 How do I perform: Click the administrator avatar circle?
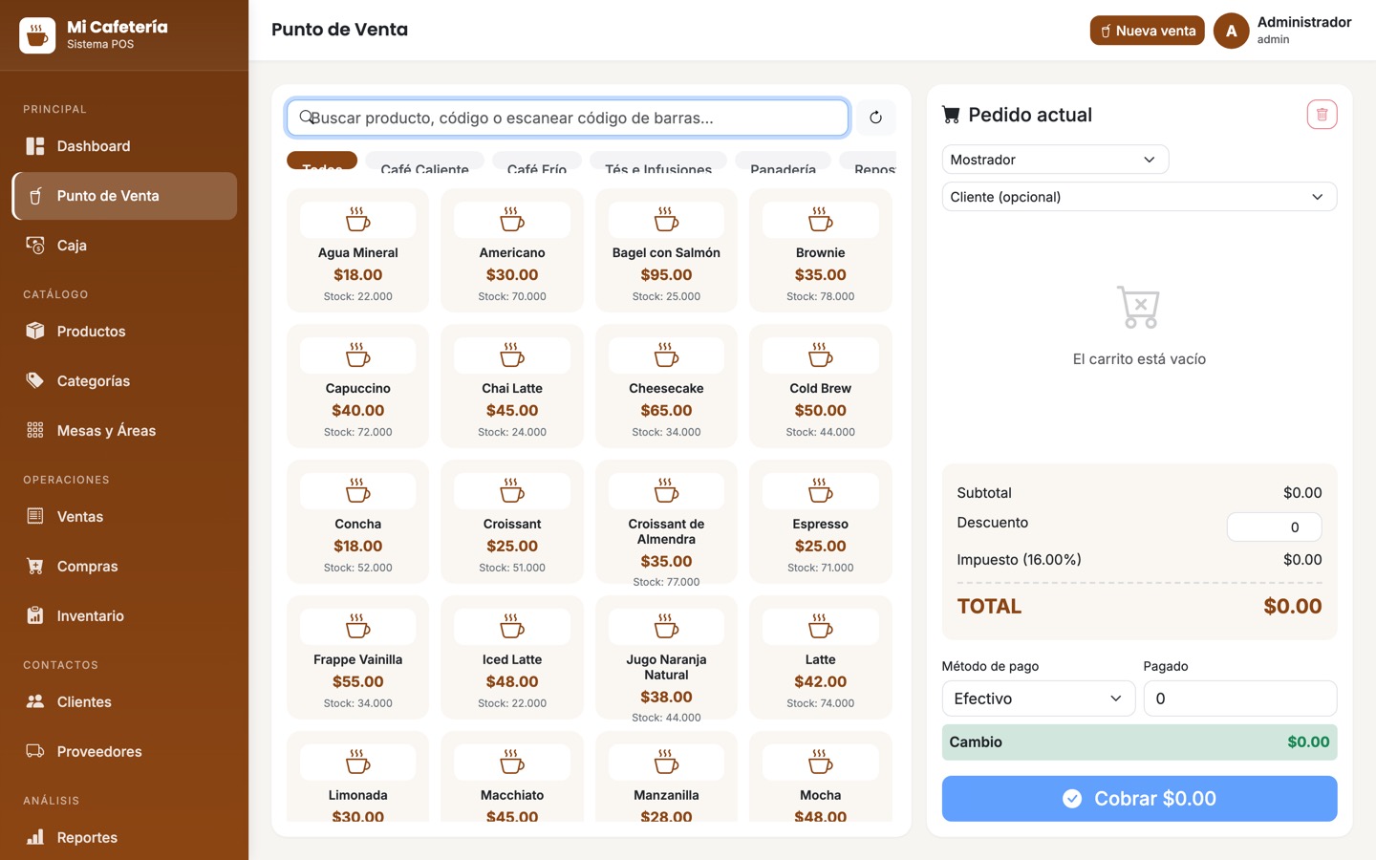pyautogui.click(x=1231, y=31)
